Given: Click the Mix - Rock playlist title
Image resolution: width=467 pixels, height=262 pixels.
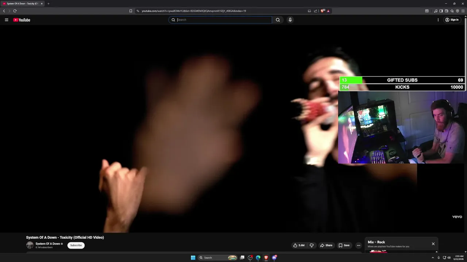Looking at the screenshot, I should pyautogui.click(x=376, y=242).
